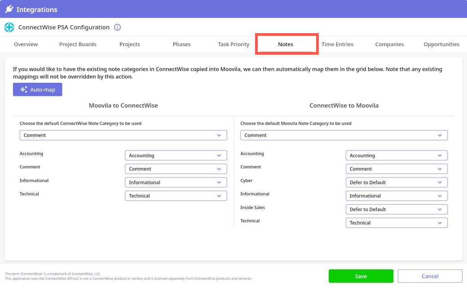Open the Overview tab
467x294 pixels.
click(26, 44)
